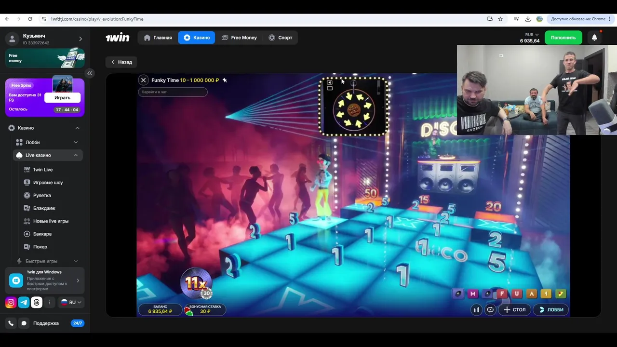Image resolution: width=617 pixels, height=347 pixels.
Task: Open Игровые шоу in sidebar
Action: tap(48, 183)
